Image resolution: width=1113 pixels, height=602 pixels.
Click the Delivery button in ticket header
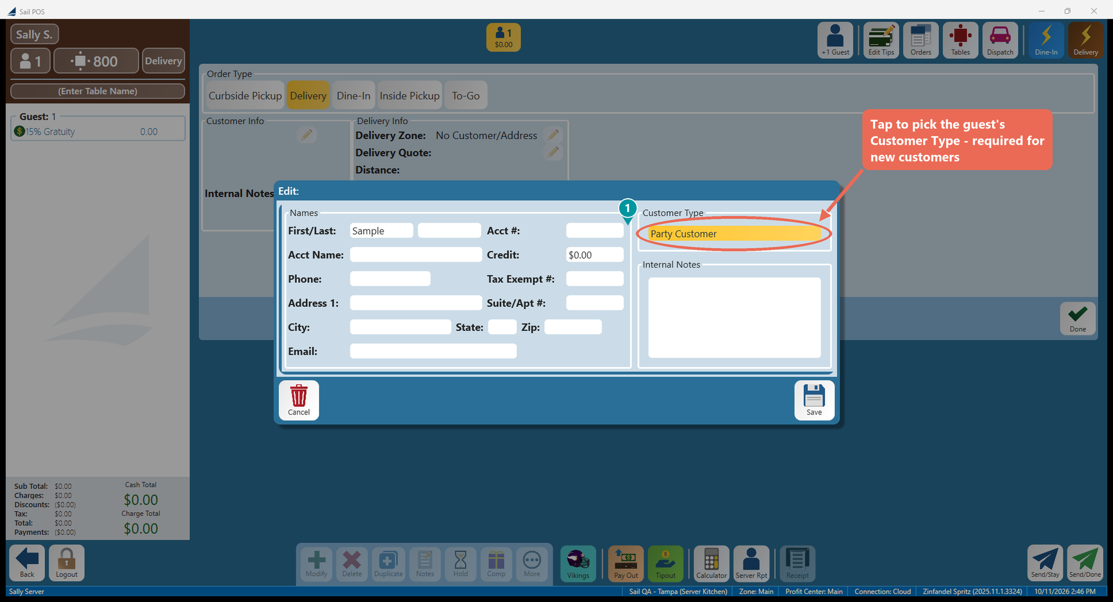pyautogui.click(x=163, y=61)
